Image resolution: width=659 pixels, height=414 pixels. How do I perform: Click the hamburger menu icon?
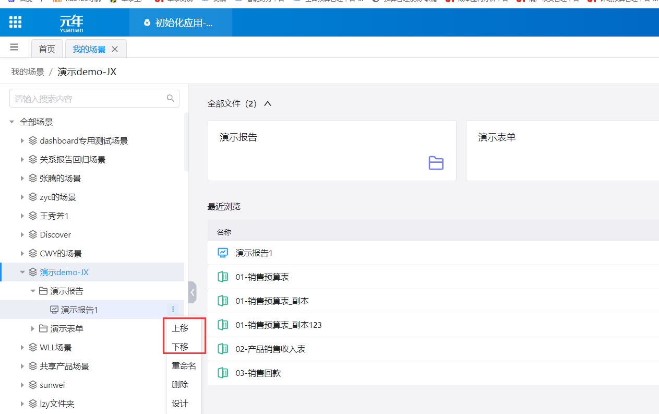14,48
